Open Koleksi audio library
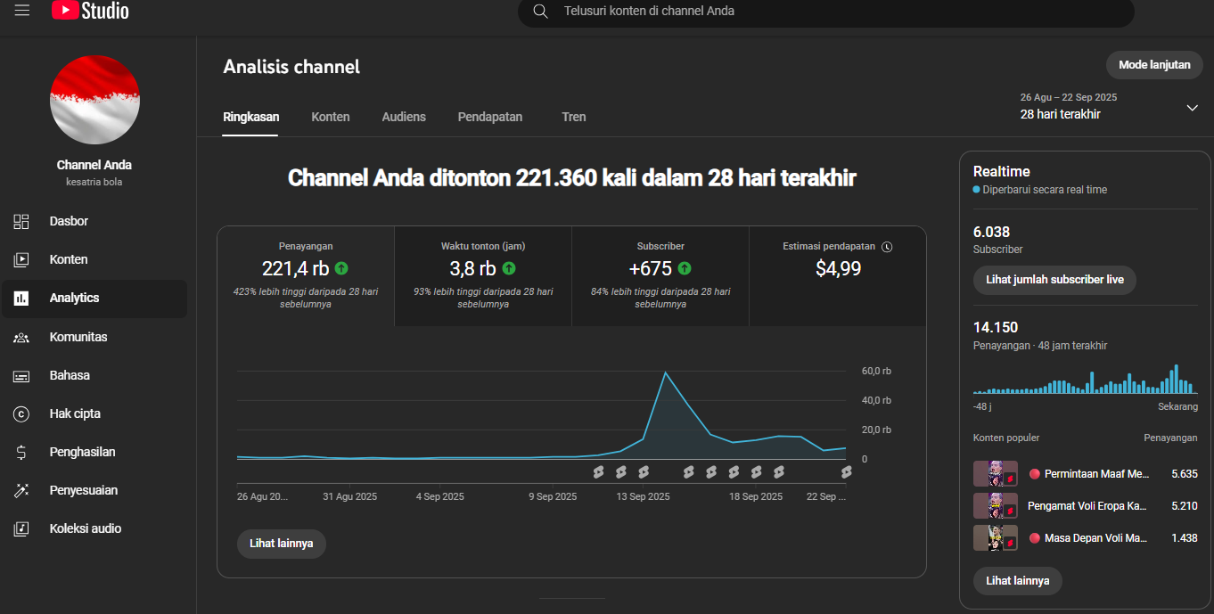Image resolution: width=1214 pixels, height=614 pixels. coord(85,528)
